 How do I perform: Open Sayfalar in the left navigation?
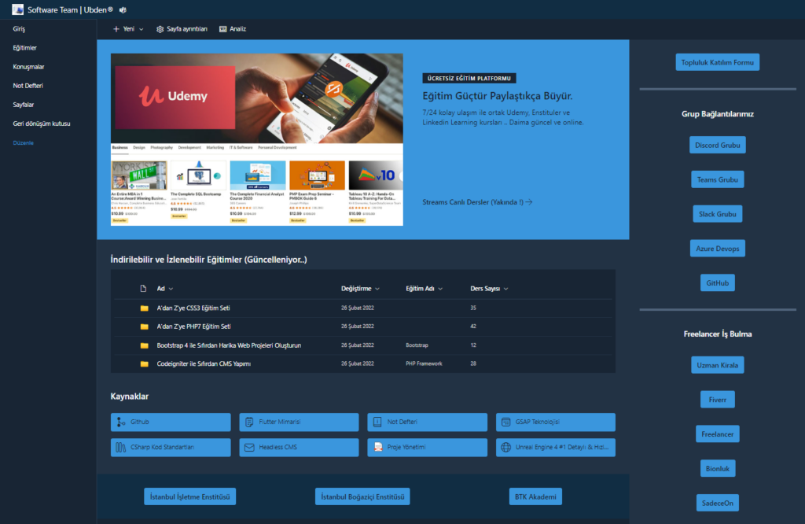tap(23, 105)
